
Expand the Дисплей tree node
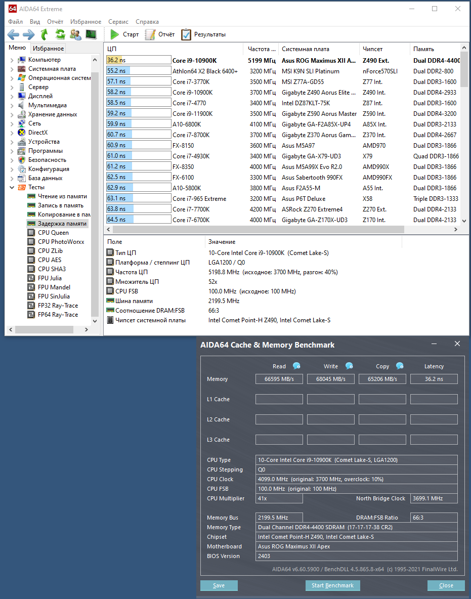pos(12,96)
